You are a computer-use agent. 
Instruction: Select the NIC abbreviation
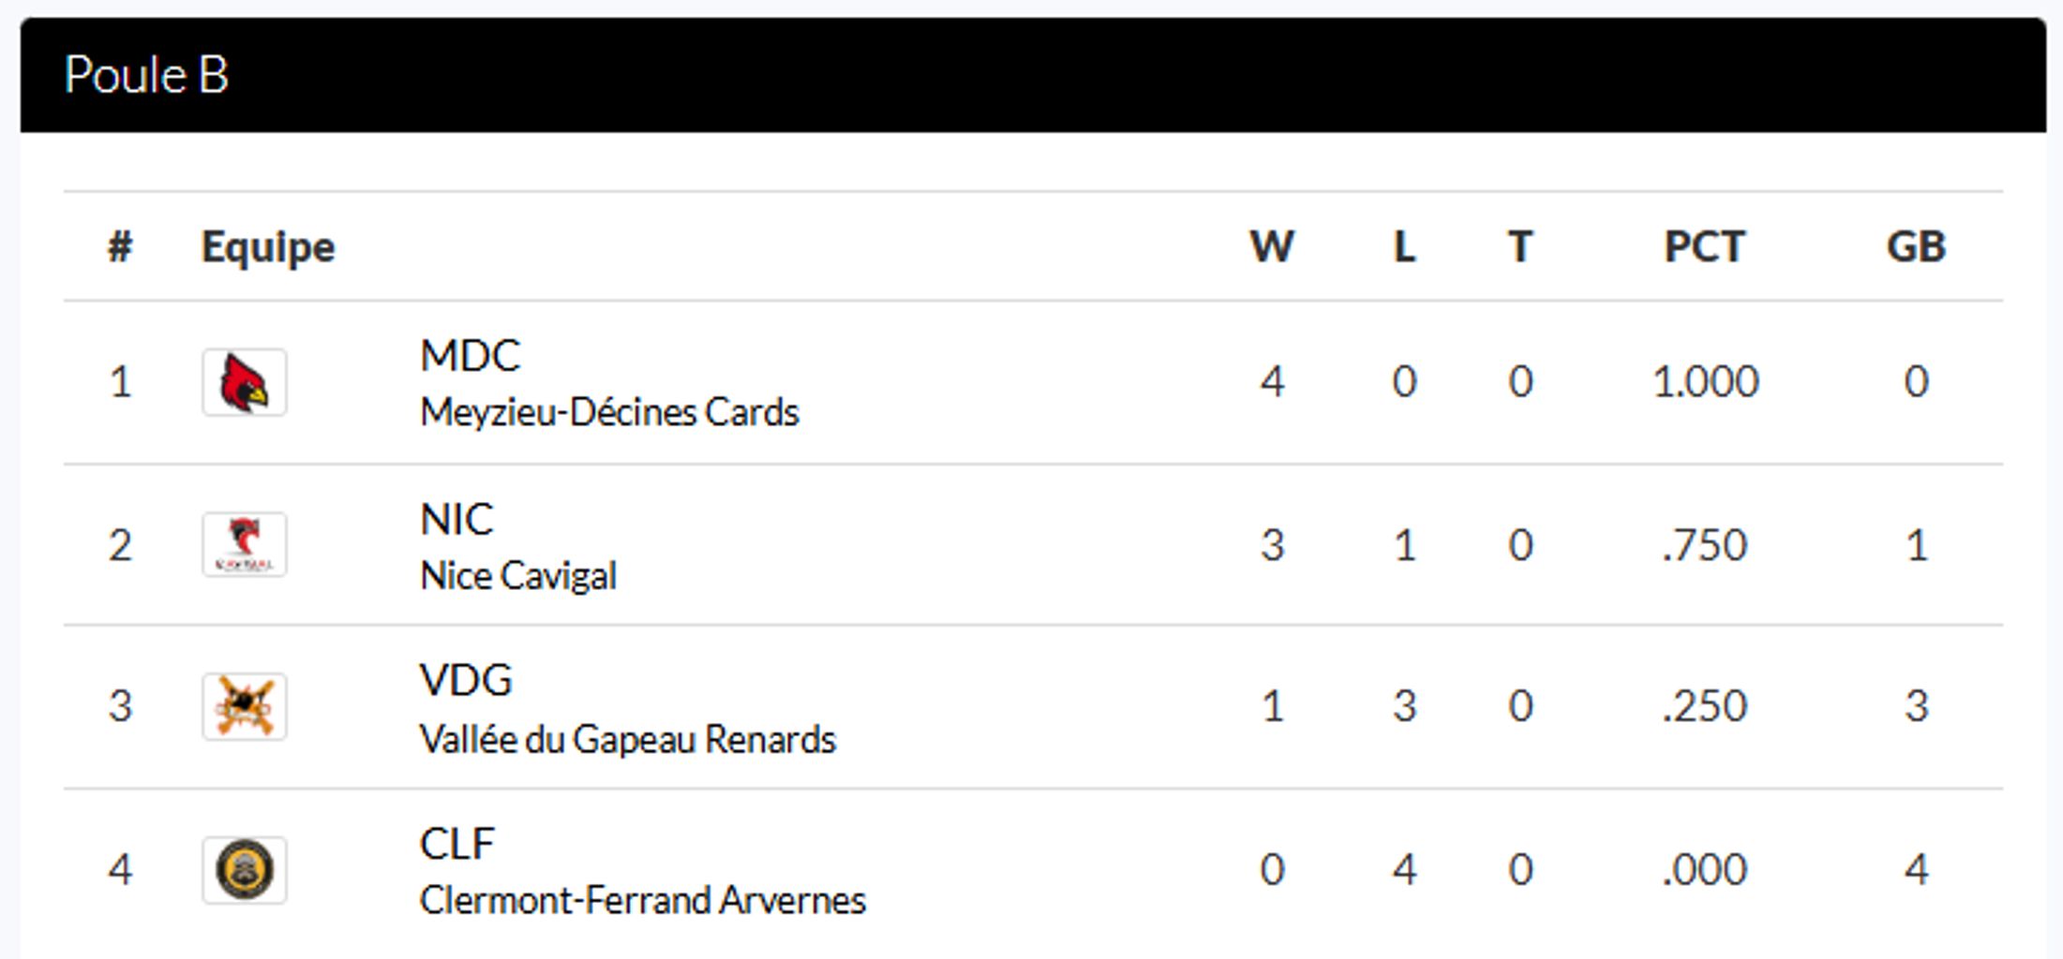tap(456, 519)
